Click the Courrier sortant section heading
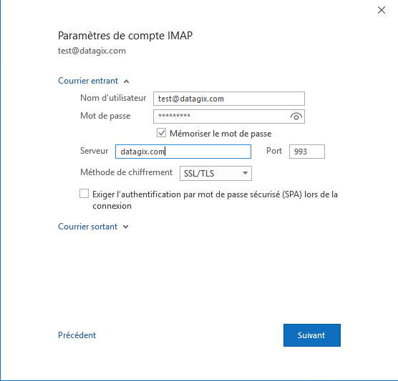Screen dimensions: 398x381 tap(88, 227)
